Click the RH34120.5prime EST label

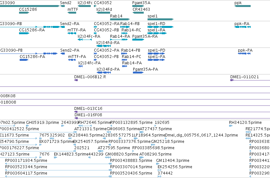pyautogui.click(x=245, y=123)
